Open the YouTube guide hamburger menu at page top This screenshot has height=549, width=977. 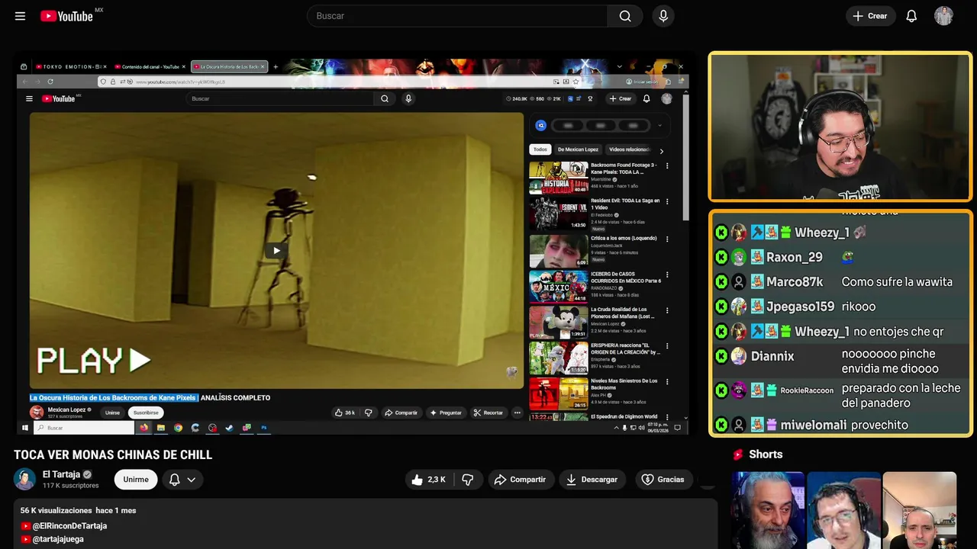(20, 16)
